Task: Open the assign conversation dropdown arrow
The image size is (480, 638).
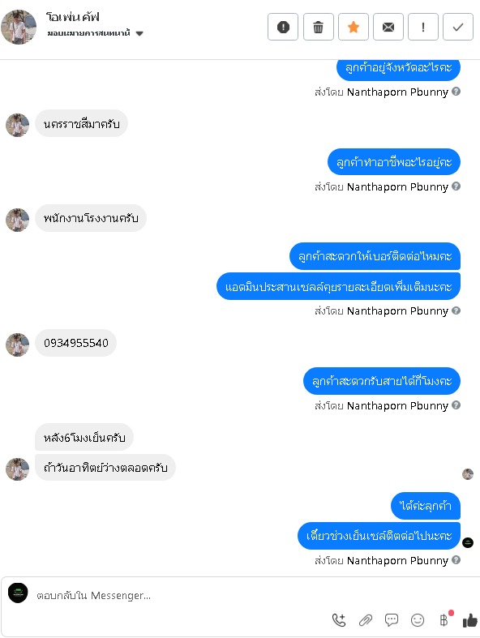Action: (x=139, y=33)
